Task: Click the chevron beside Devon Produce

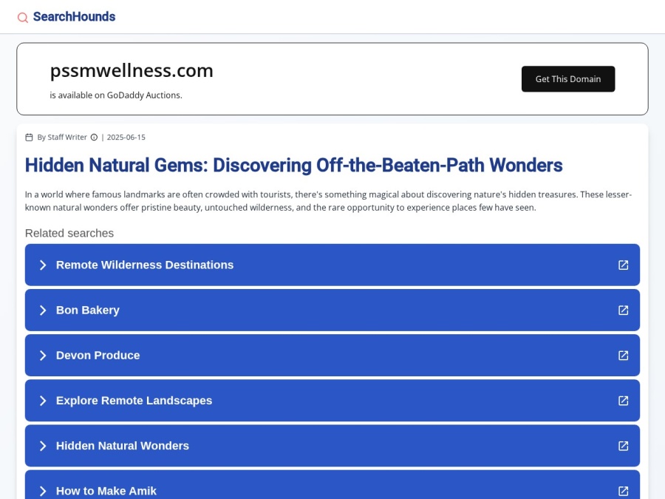Action: tap(42, 355)
